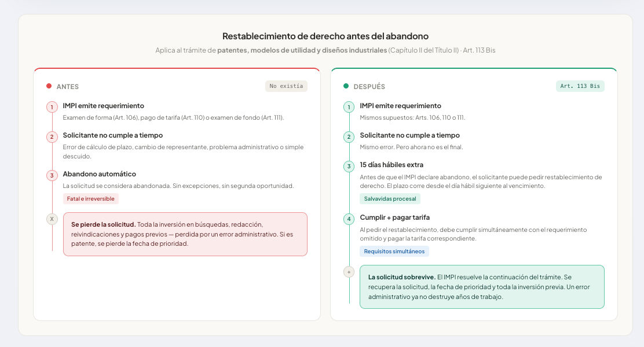The width and height of the screenshot is (644, 347).
Task: Click 'Error de cálculo de plazo' description
Action: click(183, 152)
